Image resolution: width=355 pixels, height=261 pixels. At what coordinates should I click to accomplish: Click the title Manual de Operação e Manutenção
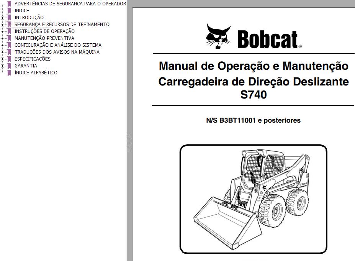click(254, 66)
